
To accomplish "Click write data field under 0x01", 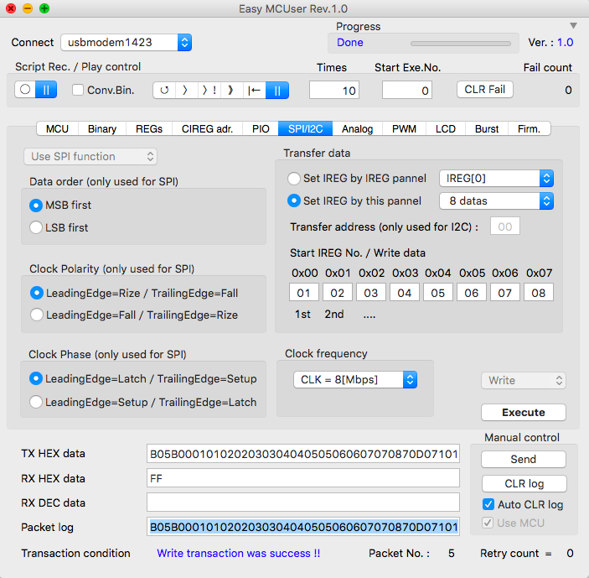I will (x=338, y=293).
